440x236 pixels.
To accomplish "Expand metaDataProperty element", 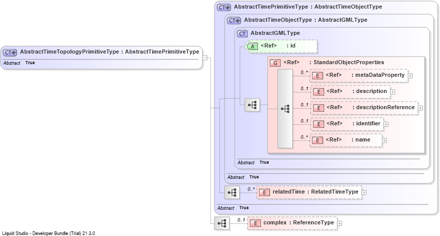I will pos(410,76).
